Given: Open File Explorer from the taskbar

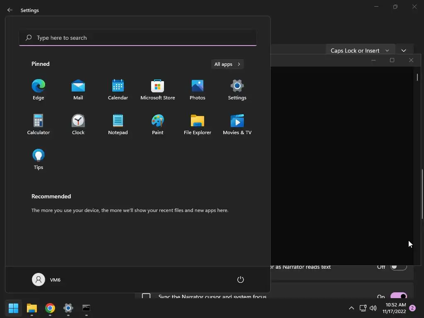Looking at the screenshot, I should (31, 308).
